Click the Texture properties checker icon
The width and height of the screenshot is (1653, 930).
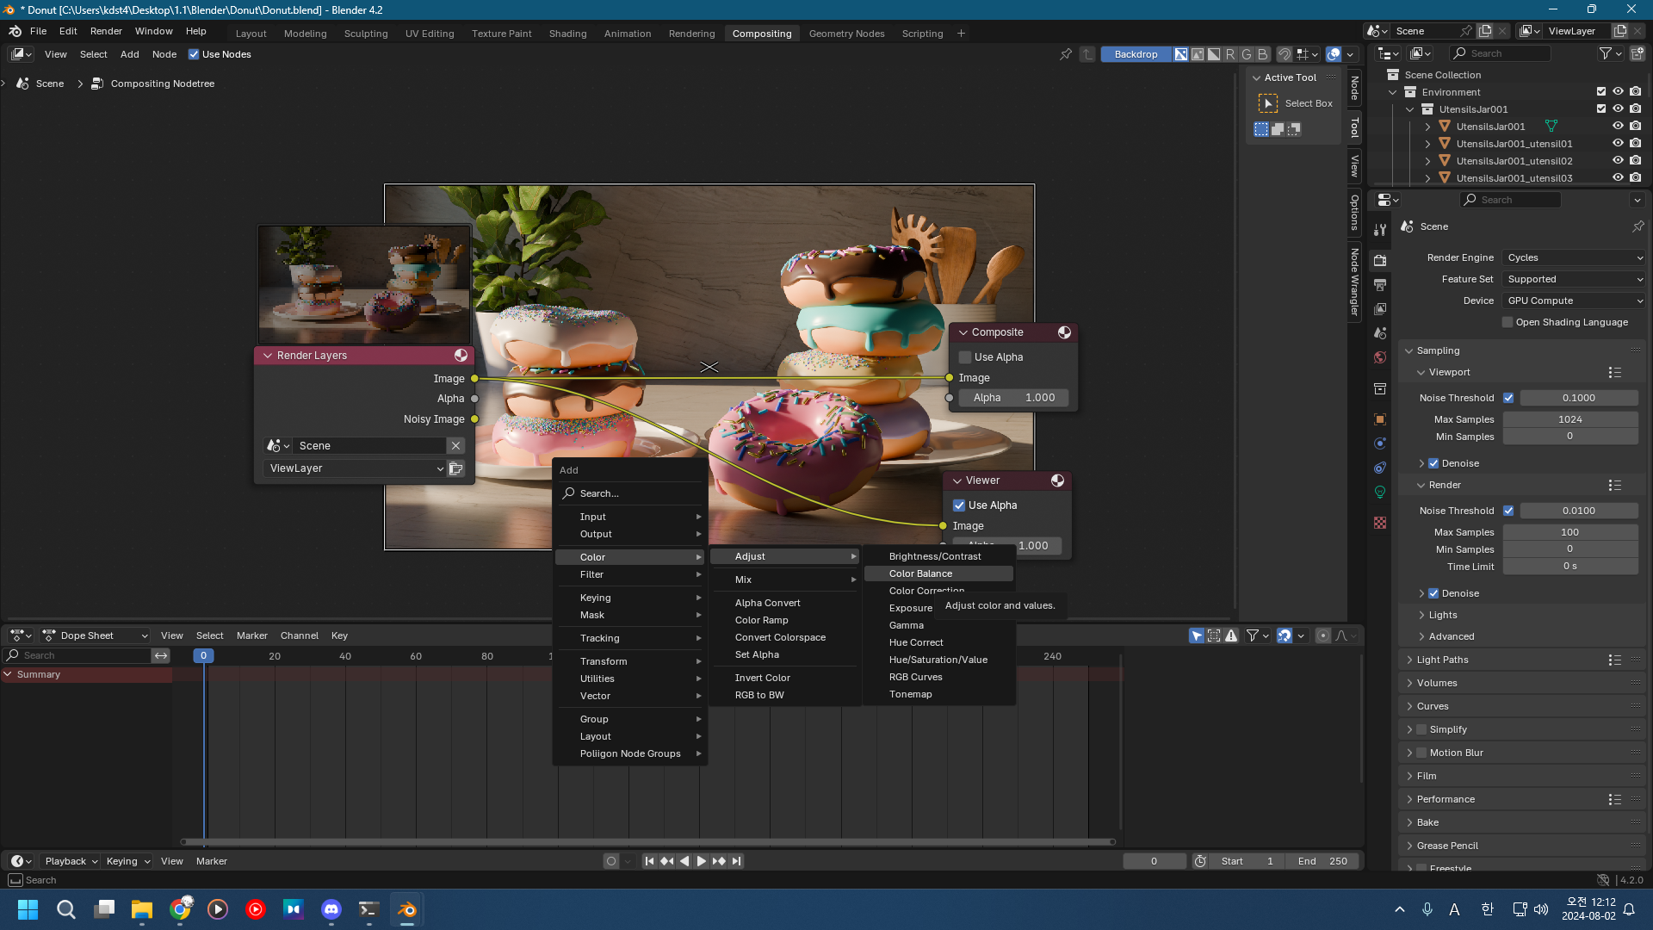(x=1380, y=523)
